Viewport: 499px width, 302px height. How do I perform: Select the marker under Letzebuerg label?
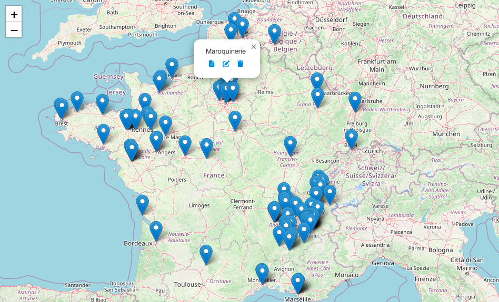point(317,82)
